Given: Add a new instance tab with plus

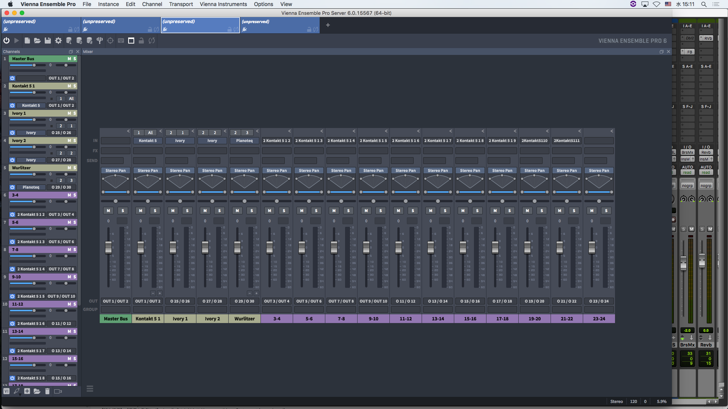Looking at the screenshot, I should point(328,25).
